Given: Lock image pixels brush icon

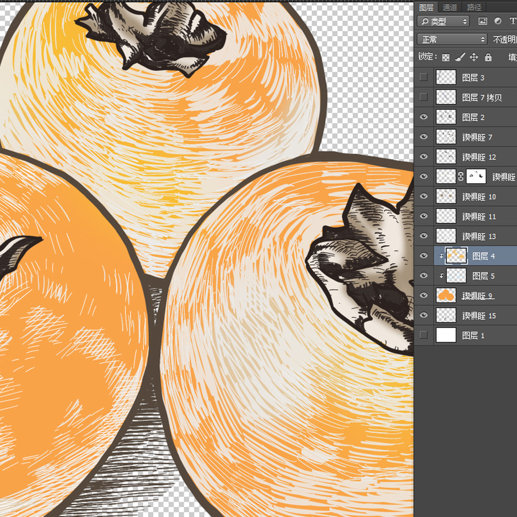Looking at the screenshot, I should [460, 57].
